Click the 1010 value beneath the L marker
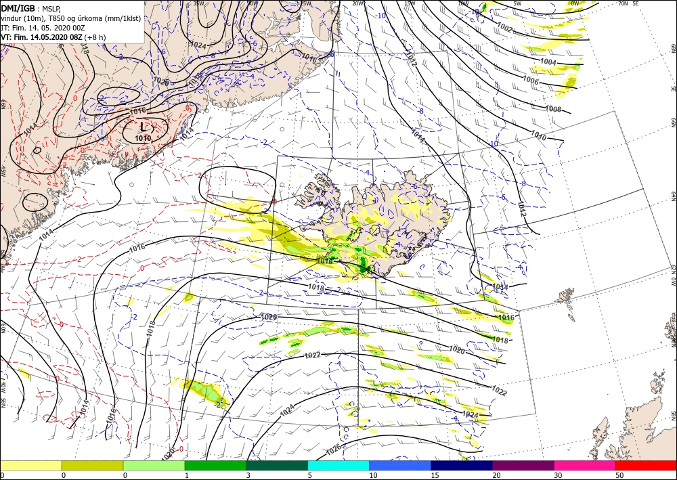Screen dimensions: 677x480 pos(143,138)
